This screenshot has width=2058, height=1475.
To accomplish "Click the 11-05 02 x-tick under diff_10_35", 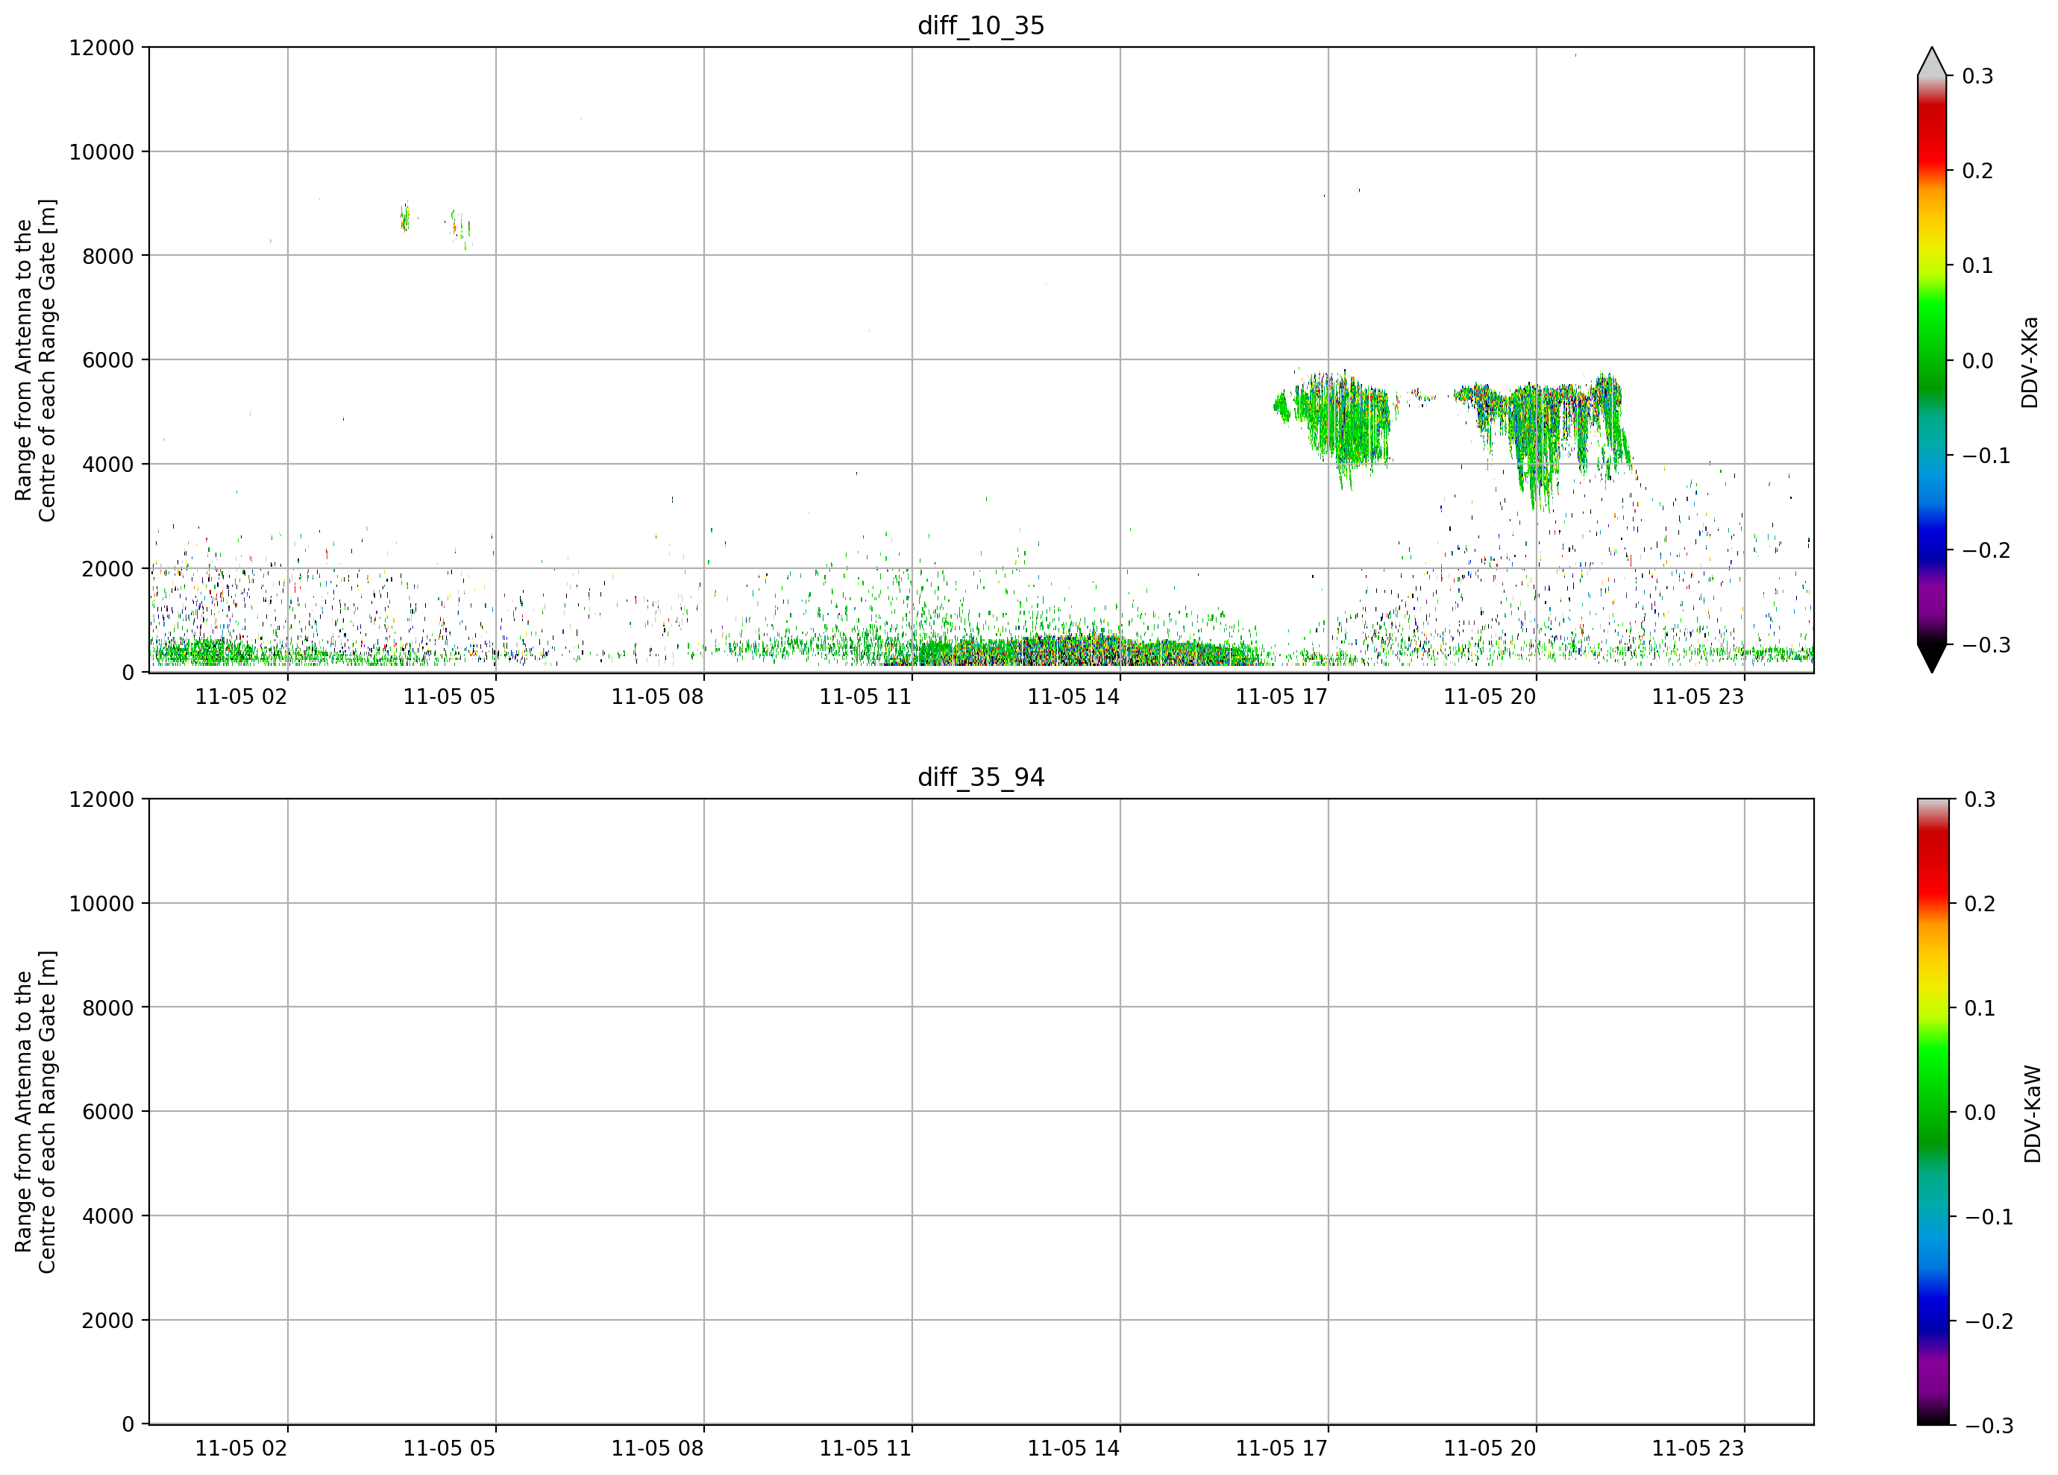I will pos(240,696).
